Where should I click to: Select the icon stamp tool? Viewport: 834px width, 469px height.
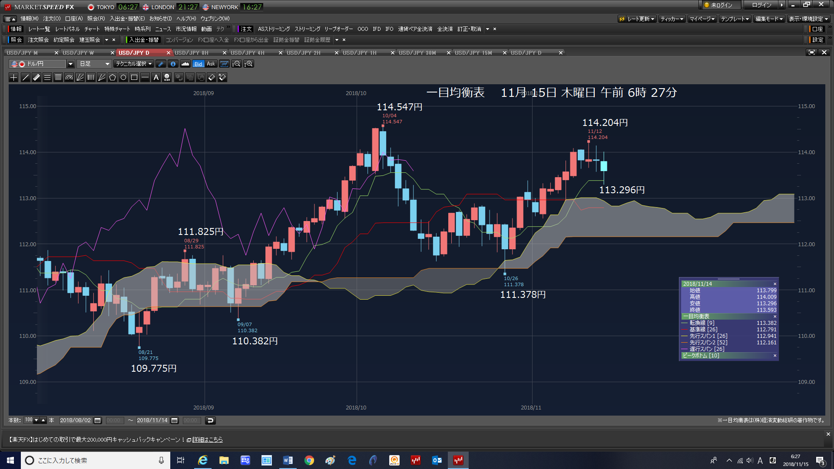click(167, 78)
